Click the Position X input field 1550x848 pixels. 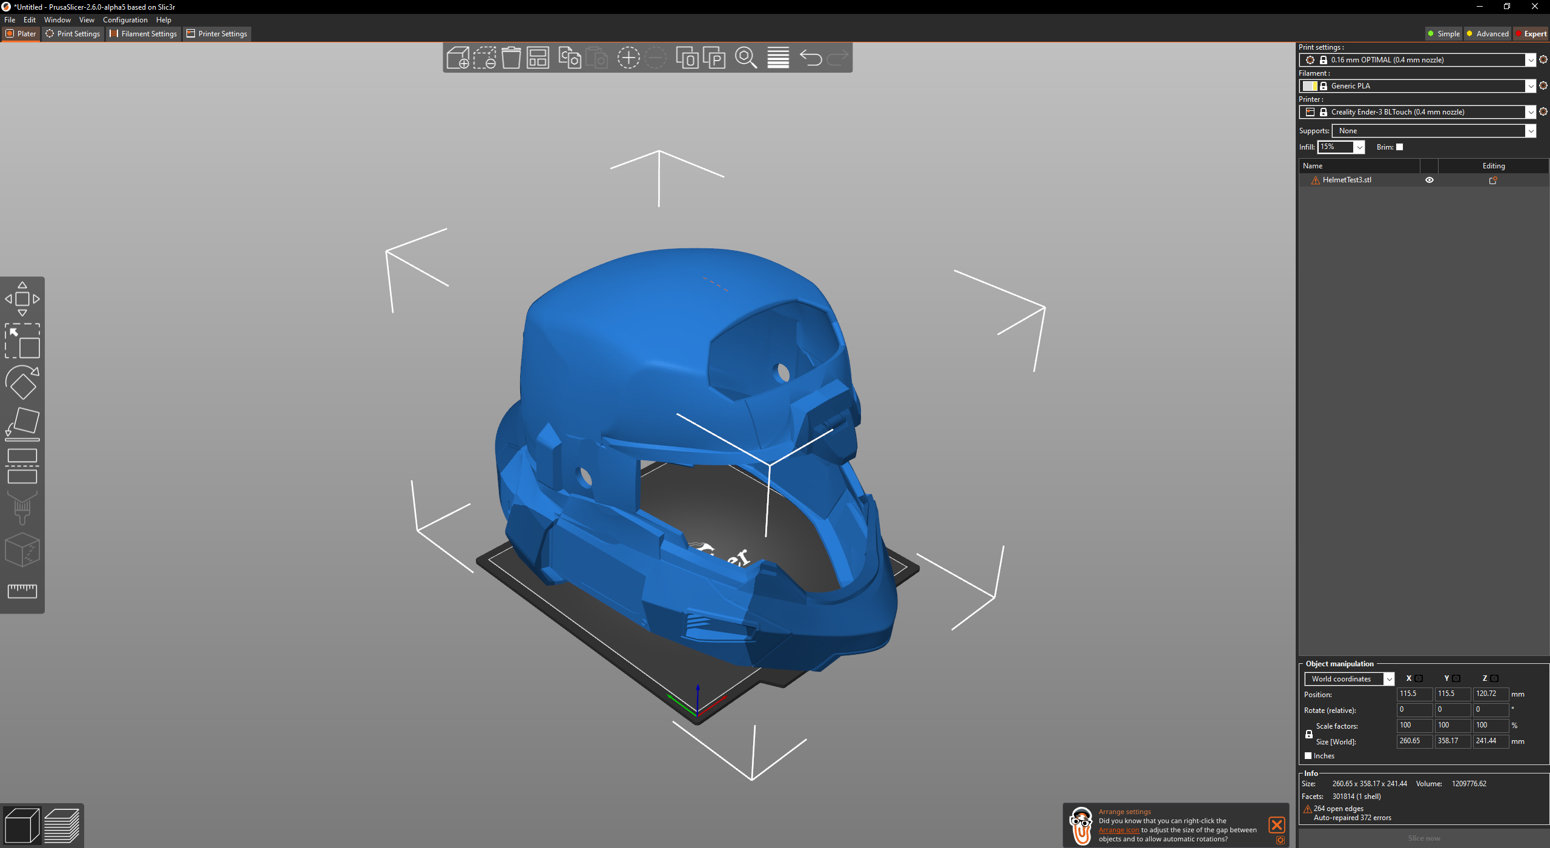pyautogui.click(x=1414, y=694)
